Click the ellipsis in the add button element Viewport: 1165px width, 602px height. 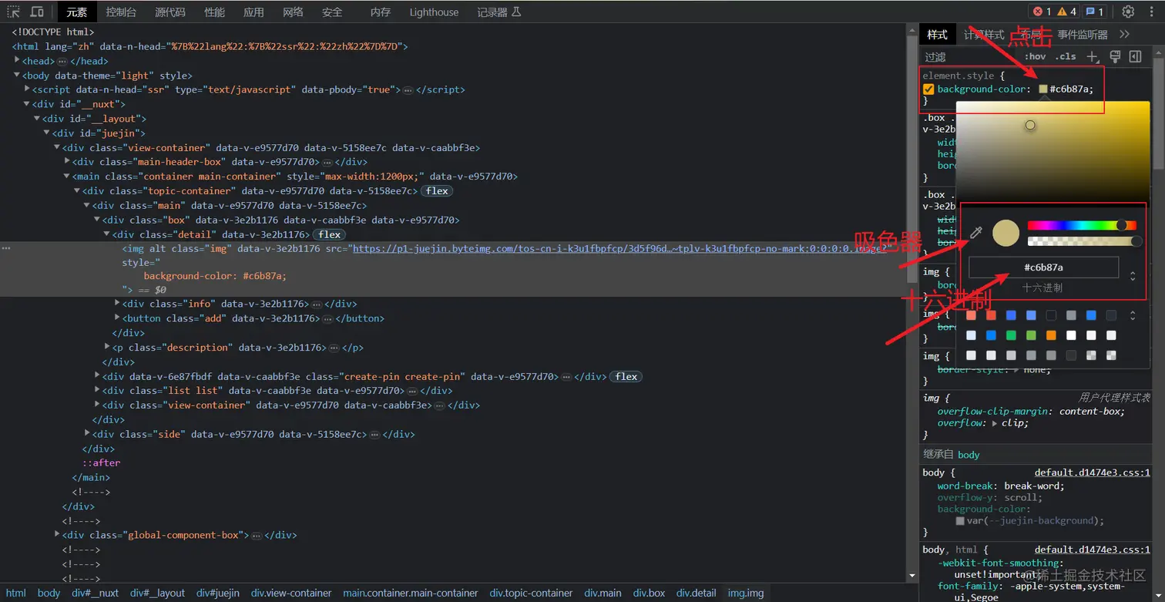[x=327, y=318]
